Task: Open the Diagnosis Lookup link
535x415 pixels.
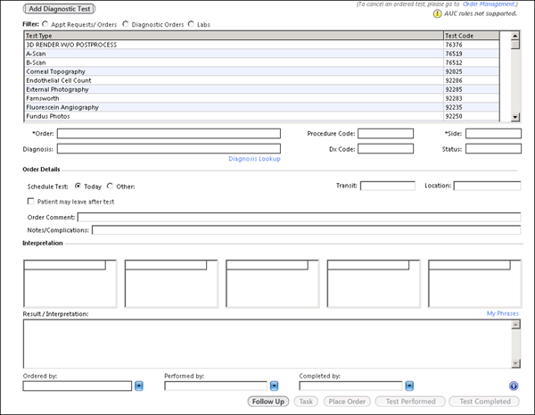Action: [x=254, y=159]
